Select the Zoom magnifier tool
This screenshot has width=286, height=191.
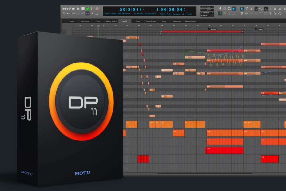coord(275,9)
